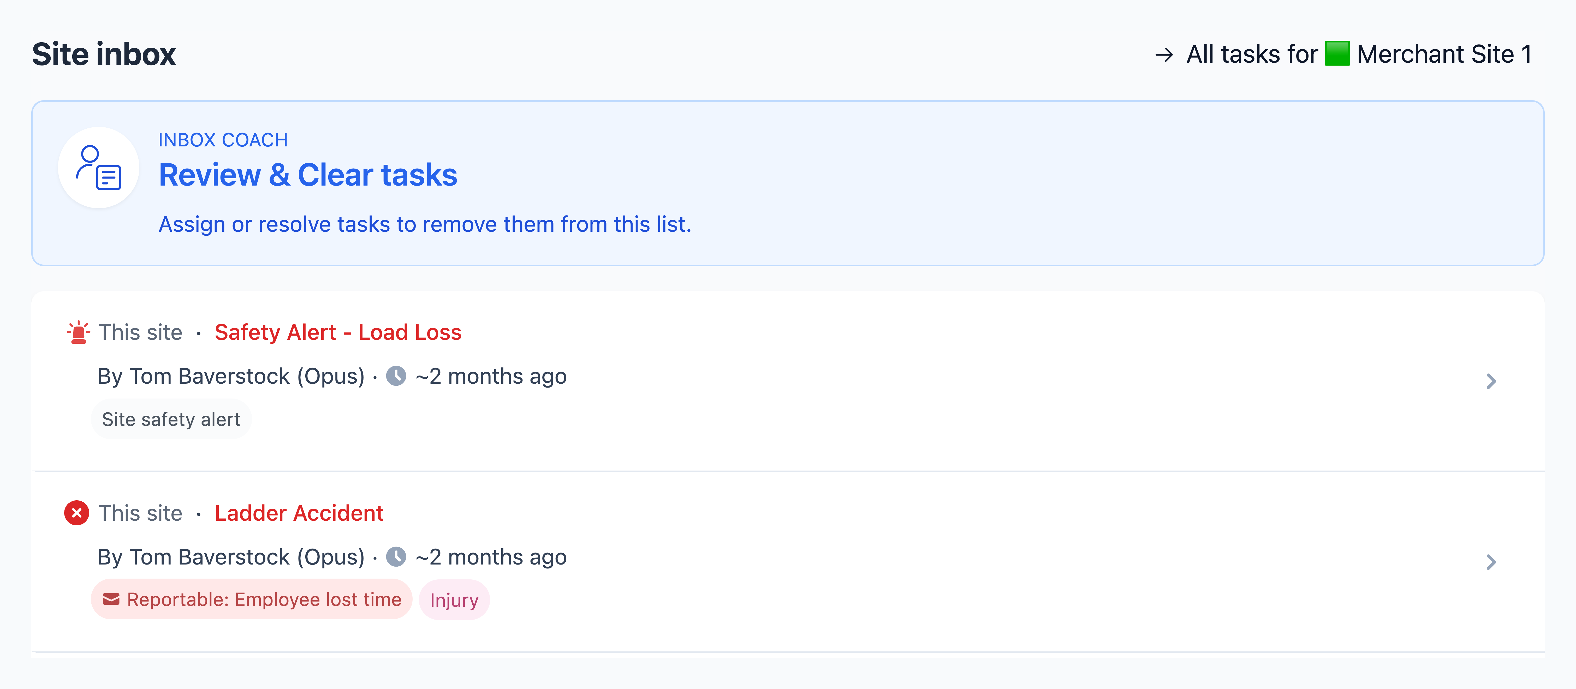Click the Injury tag

[x=454, y=600]
